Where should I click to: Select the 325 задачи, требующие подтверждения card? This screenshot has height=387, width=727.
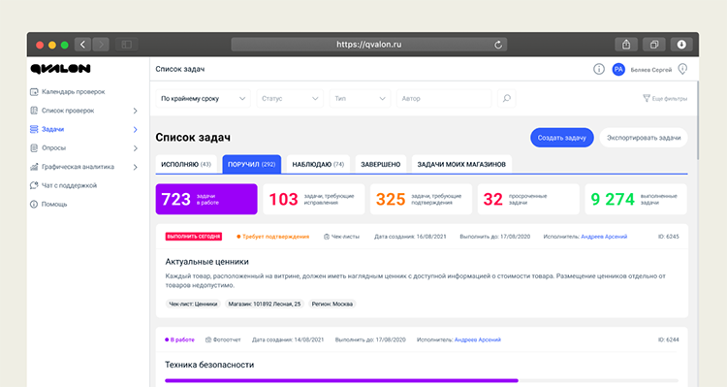pos(421,199)
